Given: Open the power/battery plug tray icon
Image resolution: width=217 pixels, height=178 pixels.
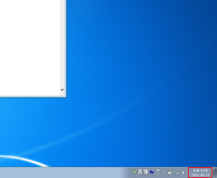Looking at the screenshot, I should [x=170, y=173].
